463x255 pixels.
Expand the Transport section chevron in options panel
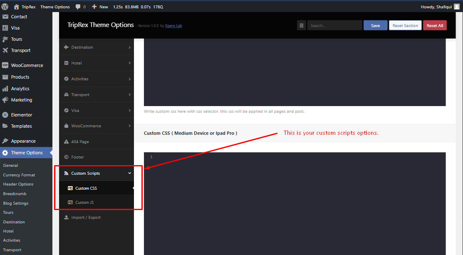pos(130,95)
